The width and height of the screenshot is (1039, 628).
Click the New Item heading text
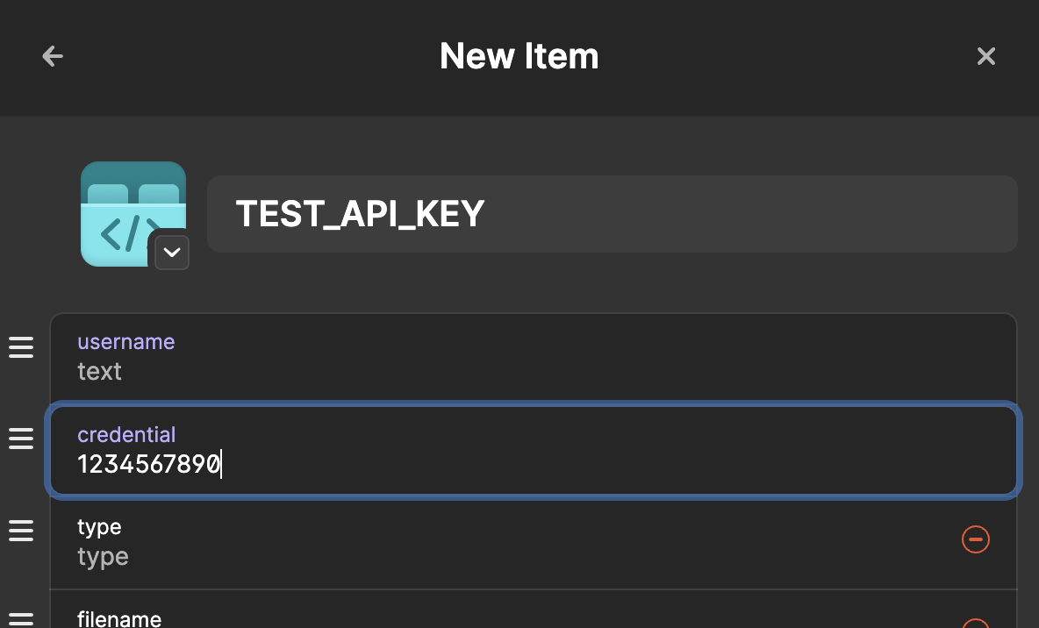[x=519, y=57]
